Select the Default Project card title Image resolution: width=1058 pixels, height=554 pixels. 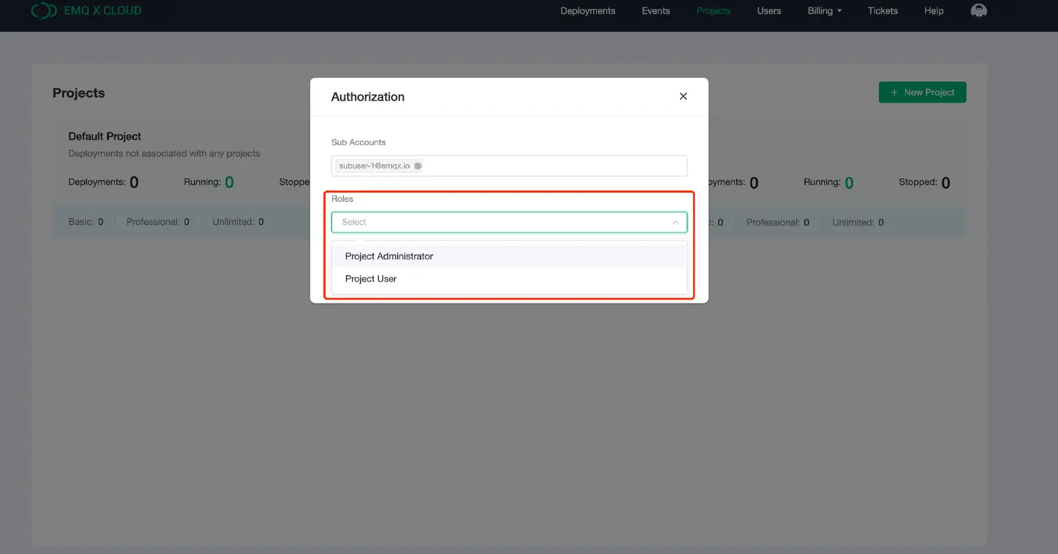click(105, 136)
